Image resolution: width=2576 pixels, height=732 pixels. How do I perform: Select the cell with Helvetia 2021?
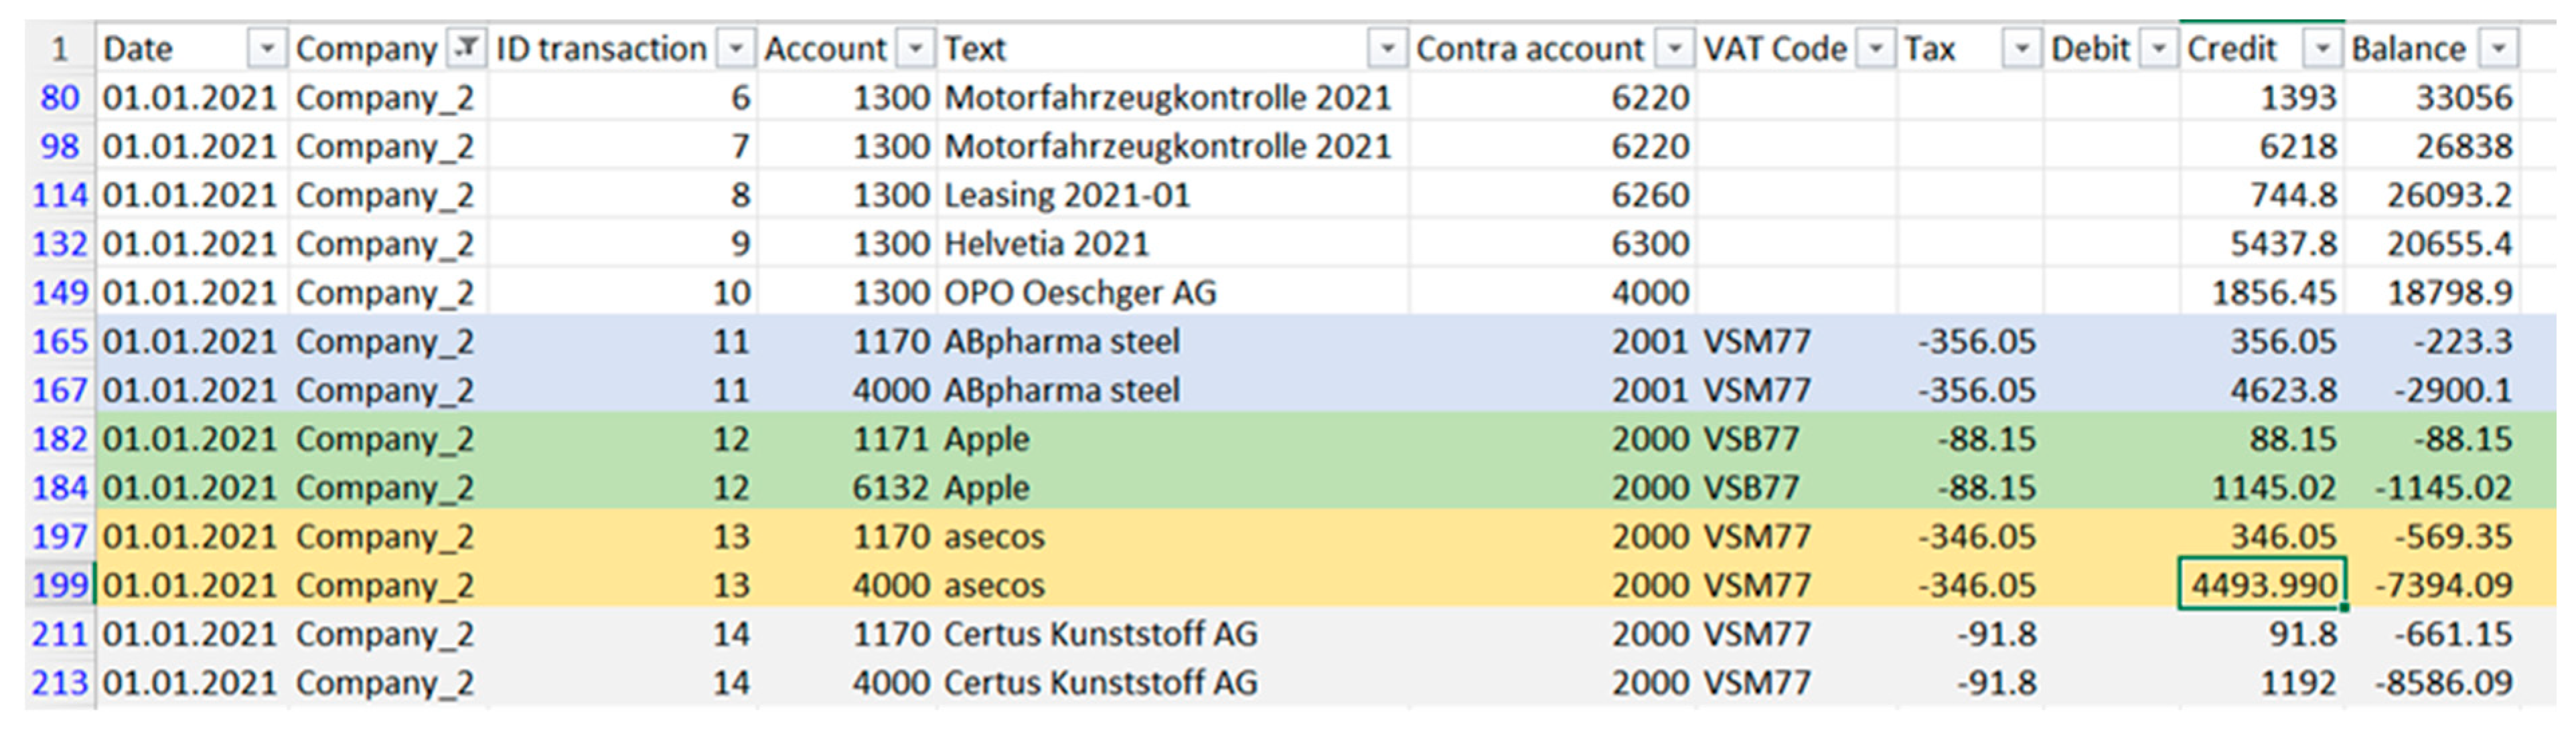pos(1173,244)
